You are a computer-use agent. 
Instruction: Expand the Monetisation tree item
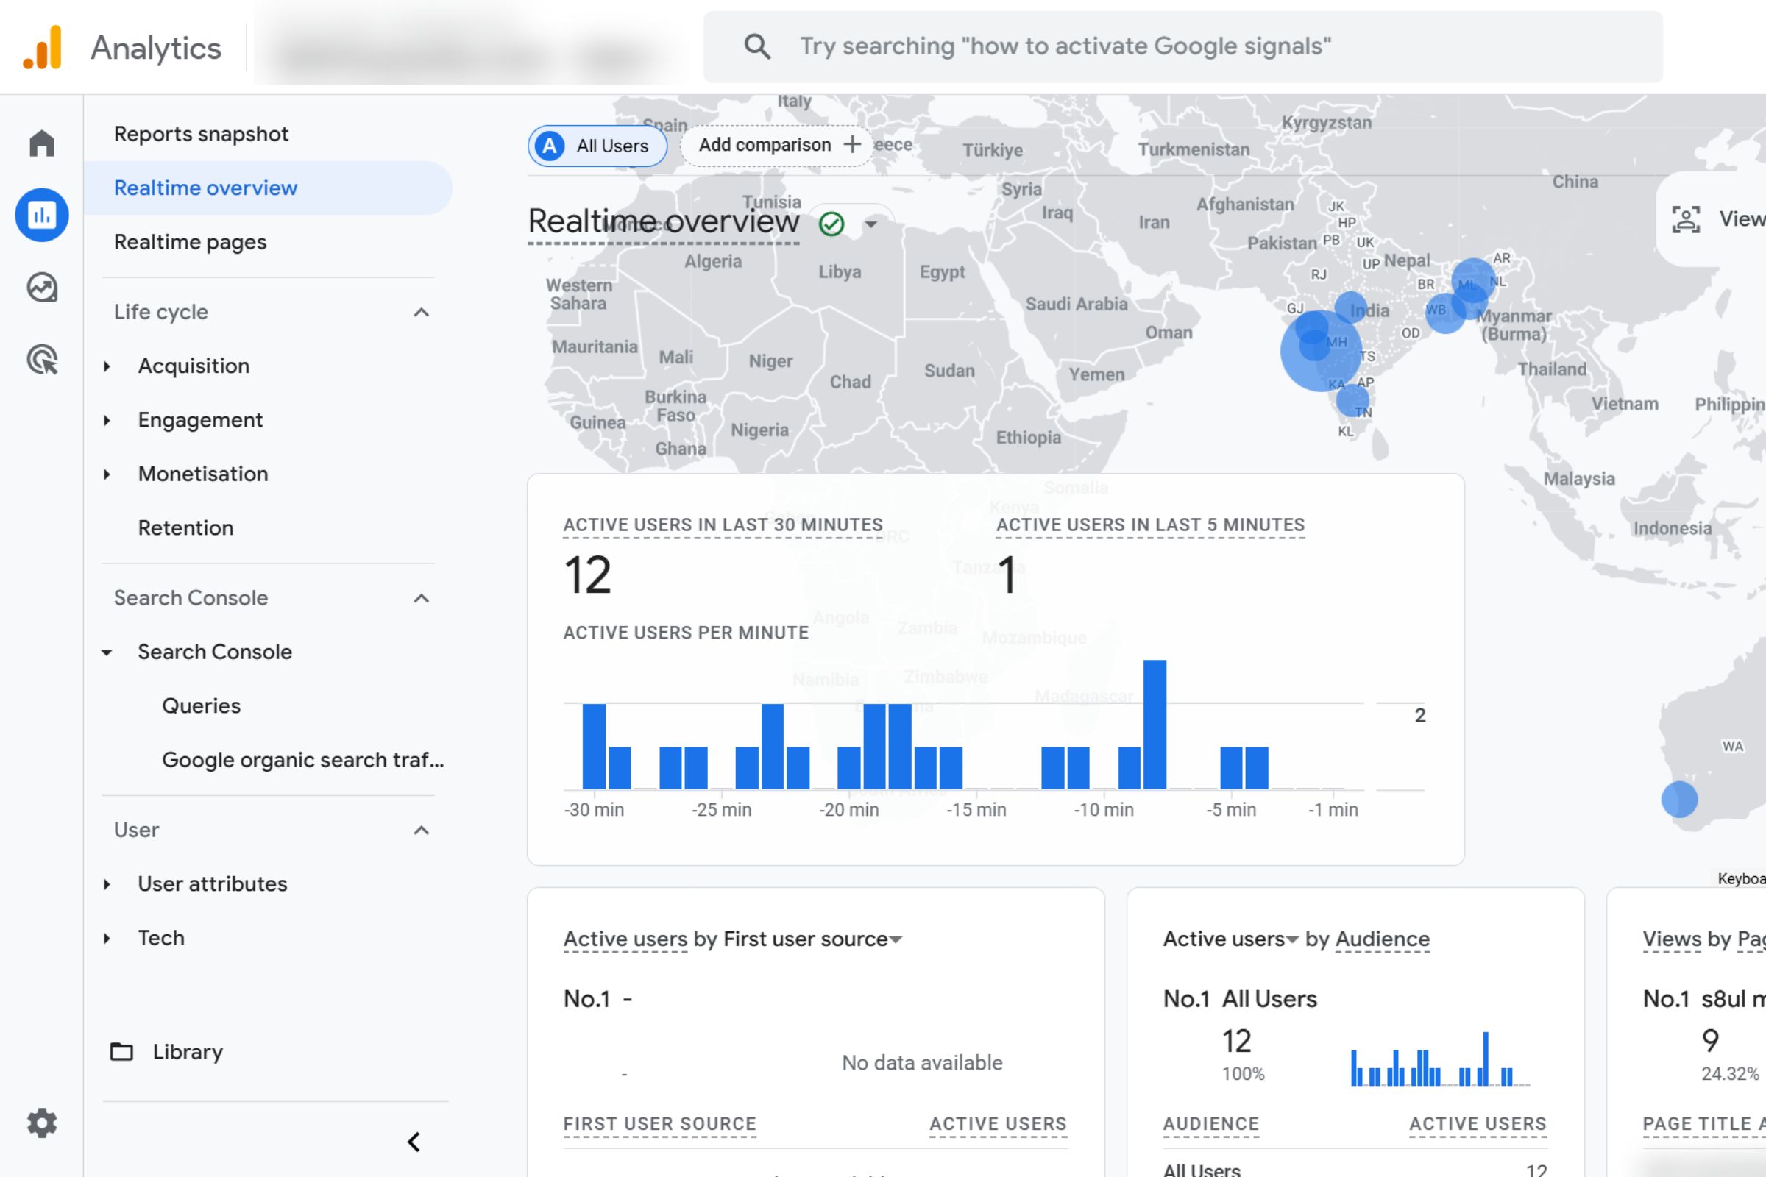point(107,474)
